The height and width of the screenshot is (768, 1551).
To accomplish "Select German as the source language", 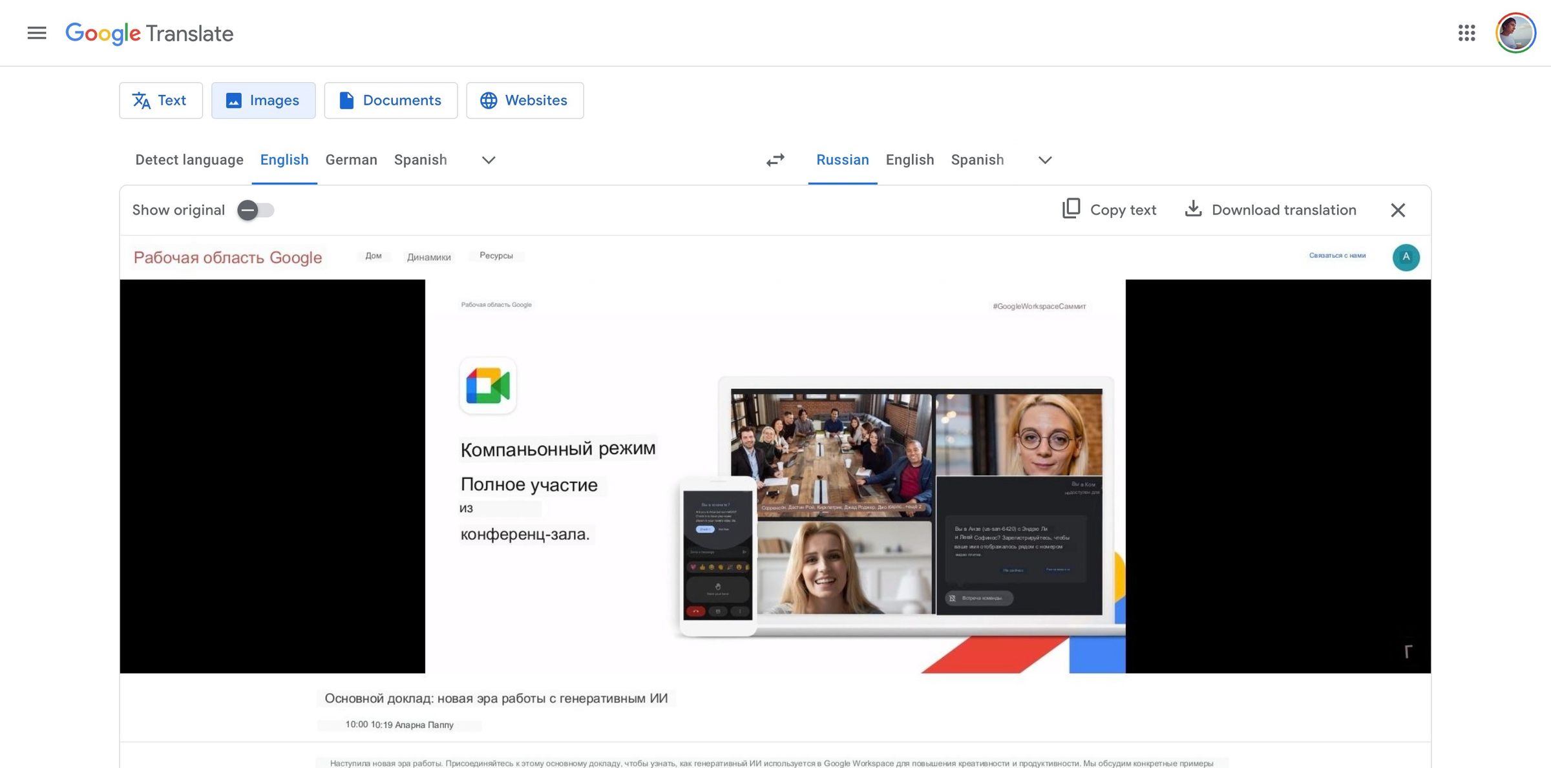I will 351,160.
